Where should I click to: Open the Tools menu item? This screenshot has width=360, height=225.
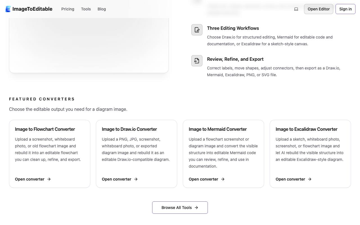coord(86,9)
